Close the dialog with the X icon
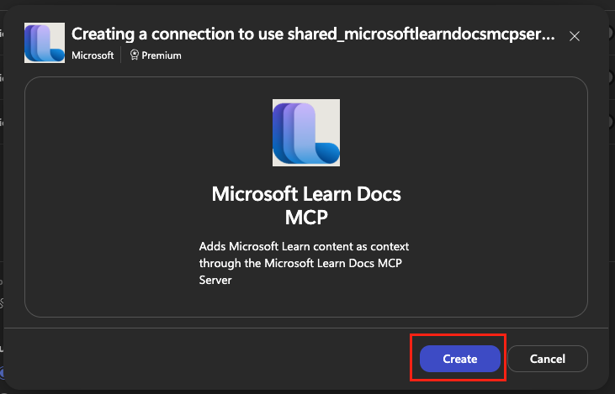 click(575, 36)
